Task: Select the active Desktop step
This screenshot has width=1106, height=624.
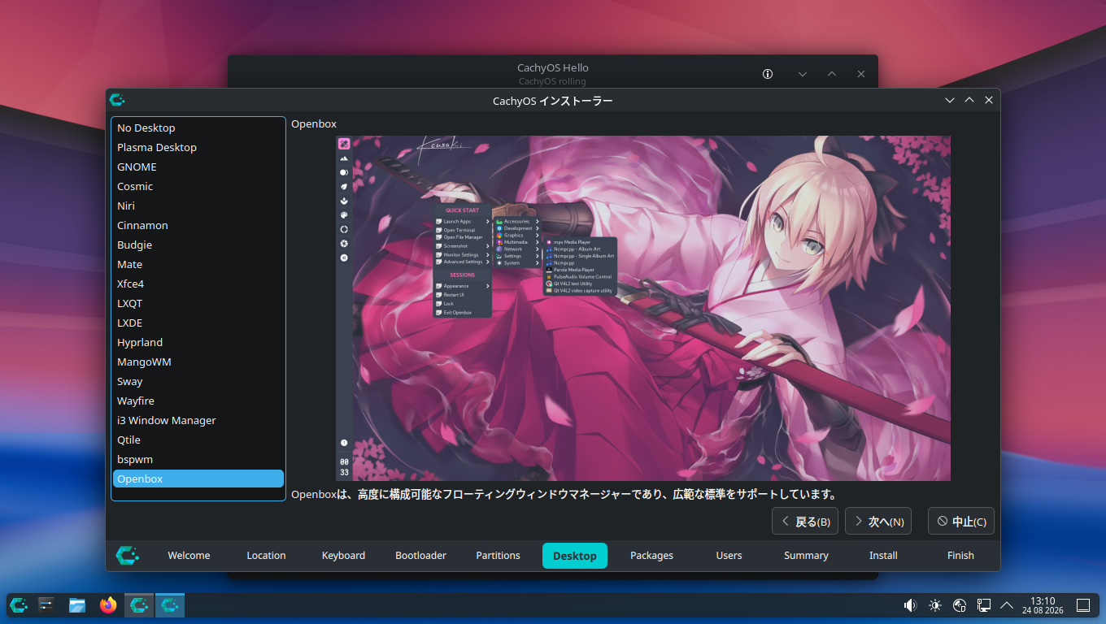Action: 575,556
